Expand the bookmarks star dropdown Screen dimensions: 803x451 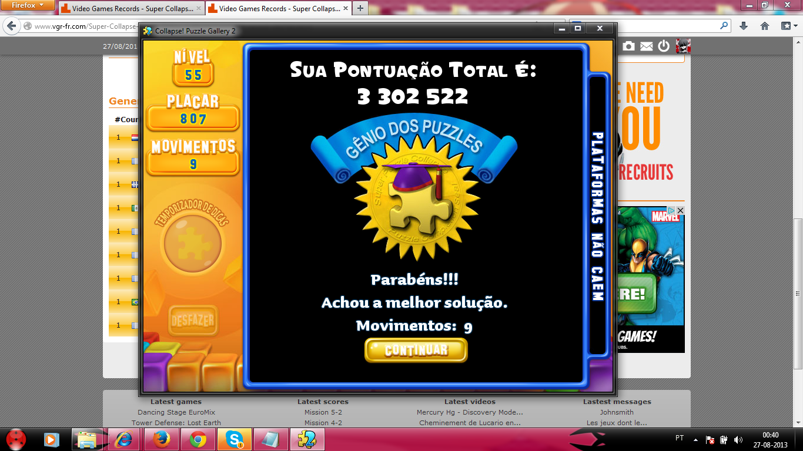(x=789, y=26)
